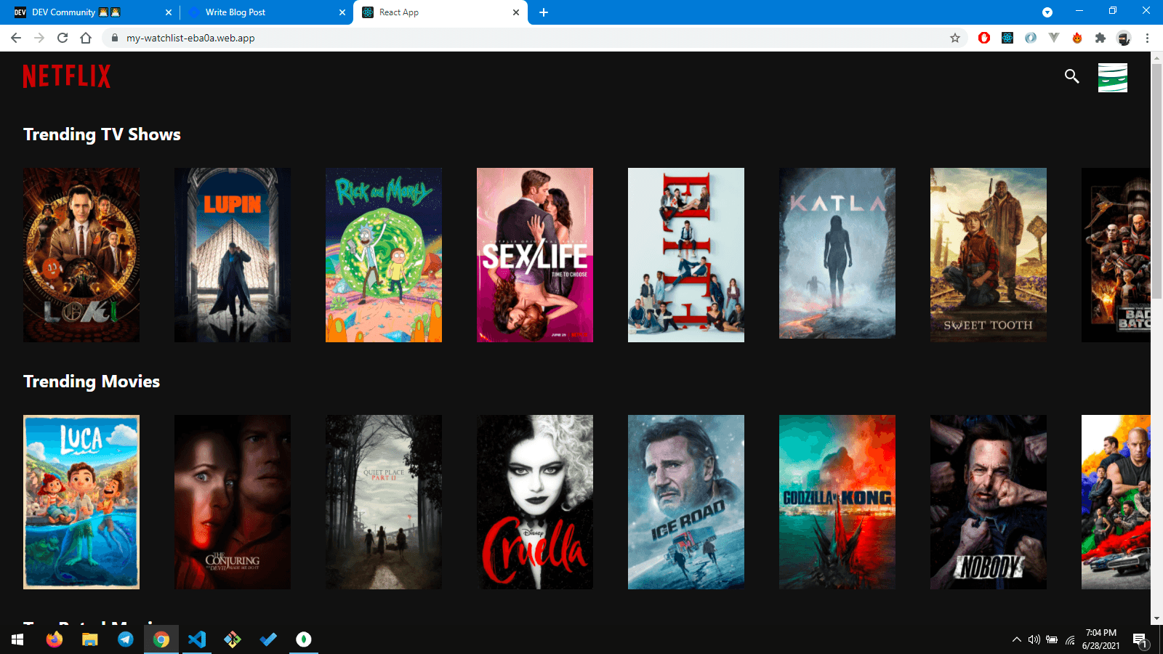Screen dimensions: 1163x654
Task: Open Chrome's three-dot menu
Action: (1147, 39)
